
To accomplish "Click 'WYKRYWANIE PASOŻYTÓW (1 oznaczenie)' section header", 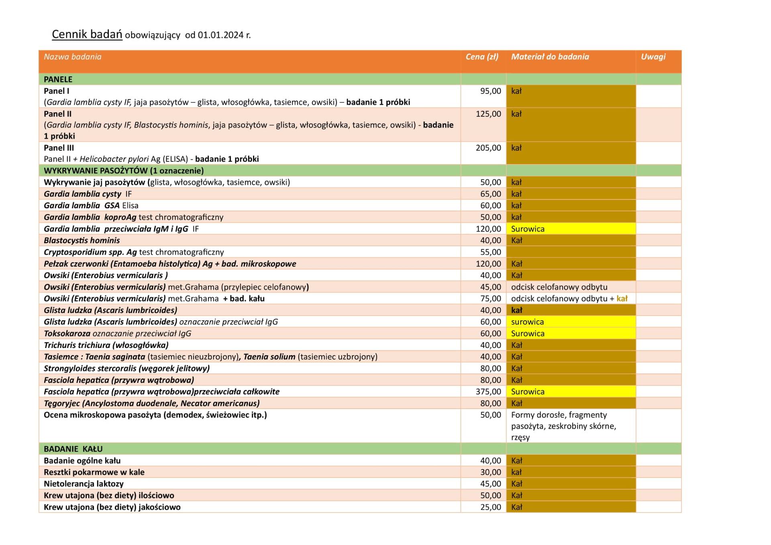I will (124, 171).
